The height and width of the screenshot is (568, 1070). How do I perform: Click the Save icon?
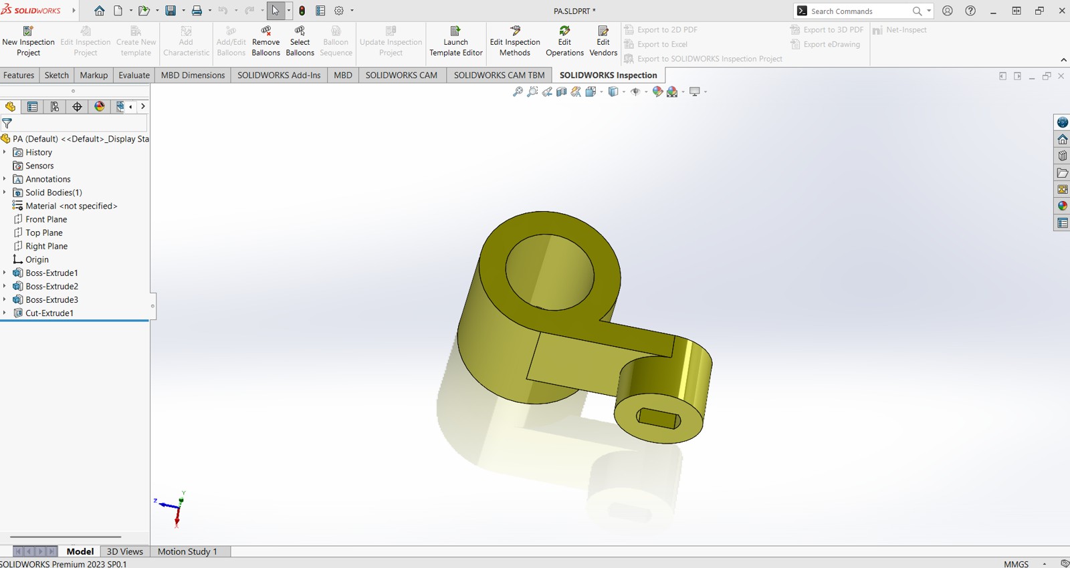coord(171,11)
